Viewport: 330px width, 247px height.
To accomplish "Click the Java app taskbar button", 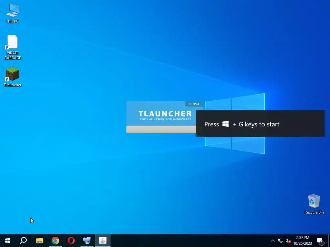I will click(103, 241).
